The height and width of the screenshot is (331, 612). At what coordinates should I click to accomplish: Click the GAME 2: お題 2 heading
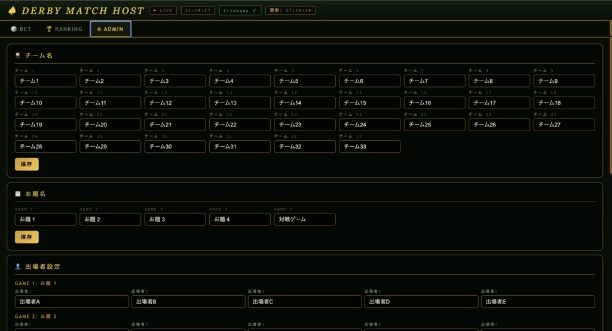point(35,316)
